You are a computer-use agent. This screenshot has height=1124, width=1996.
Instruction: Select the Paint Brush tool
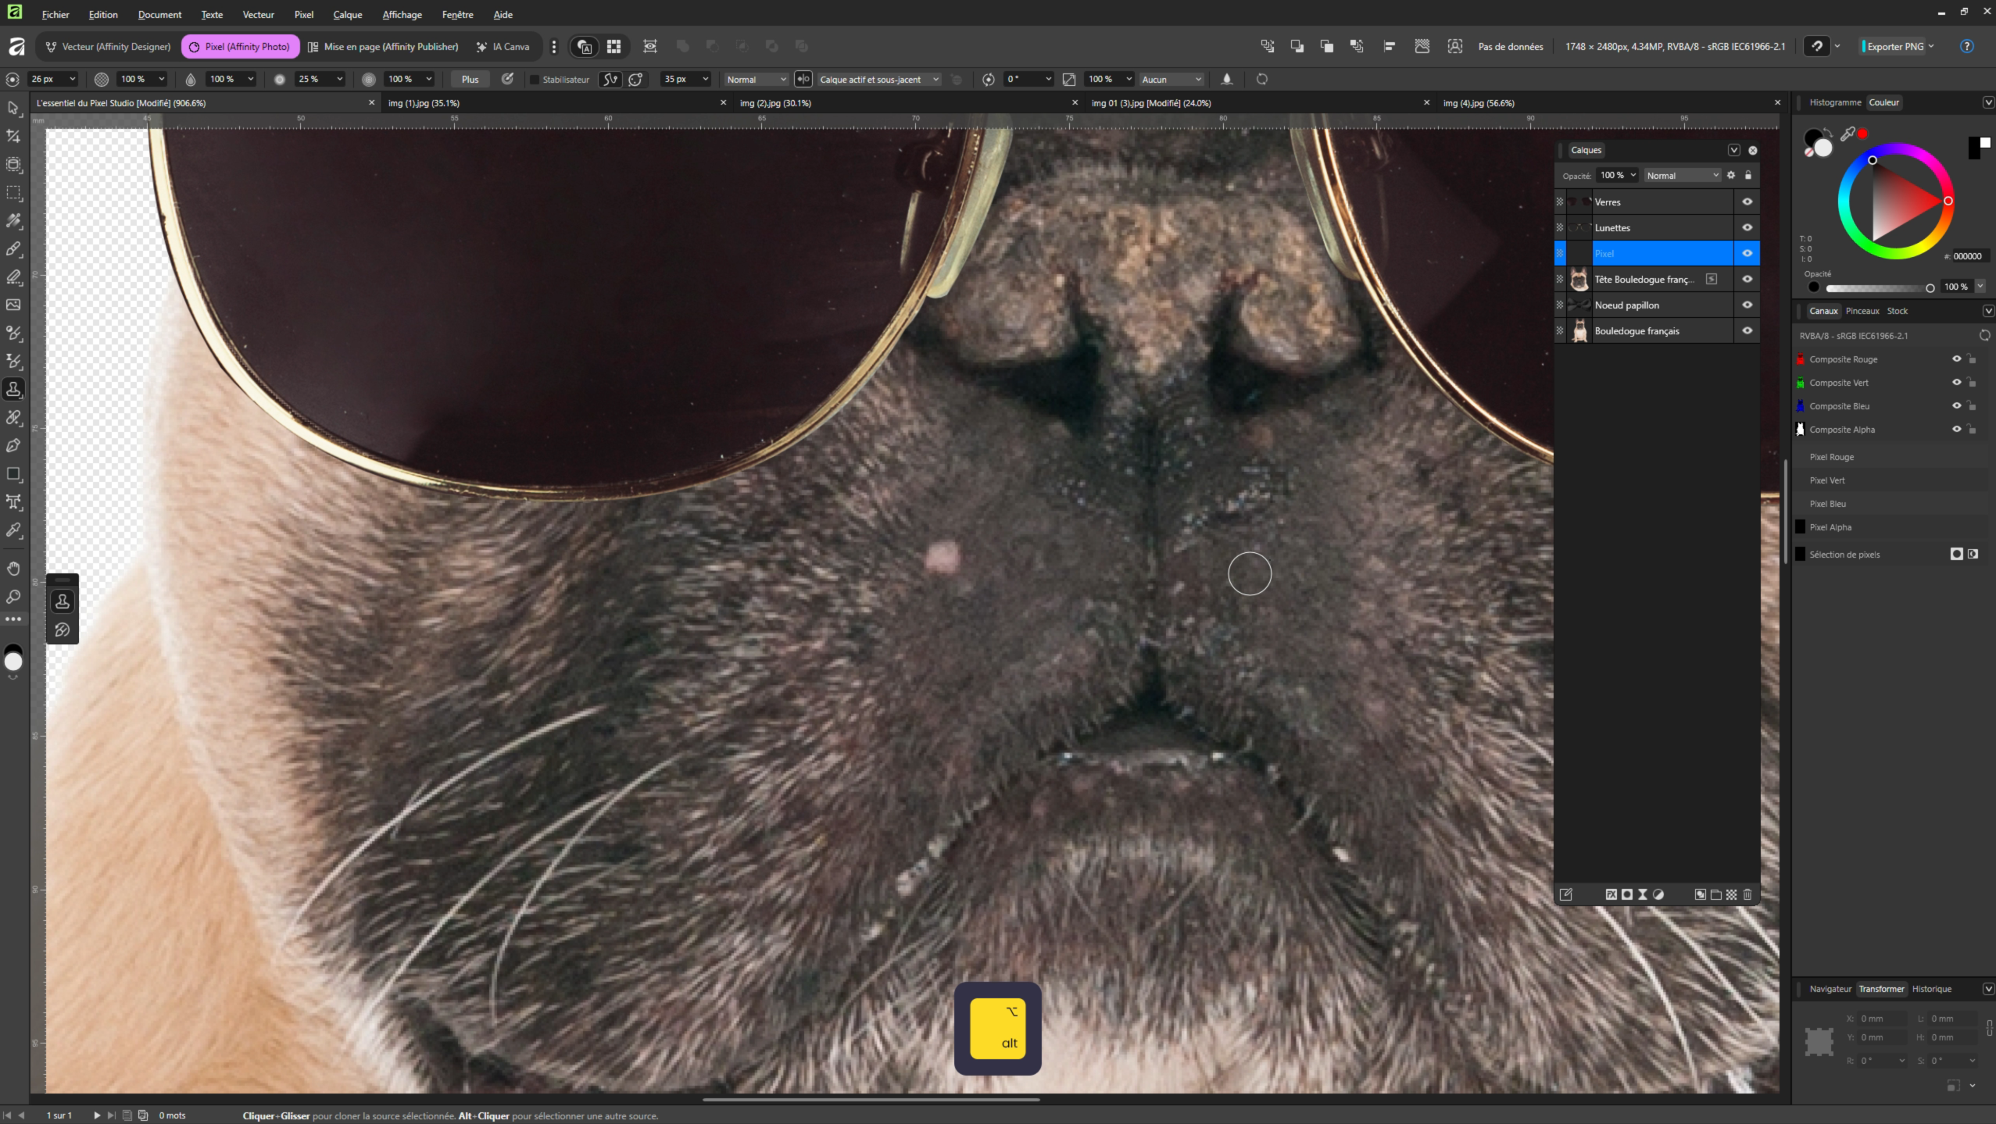pos(13,249)
